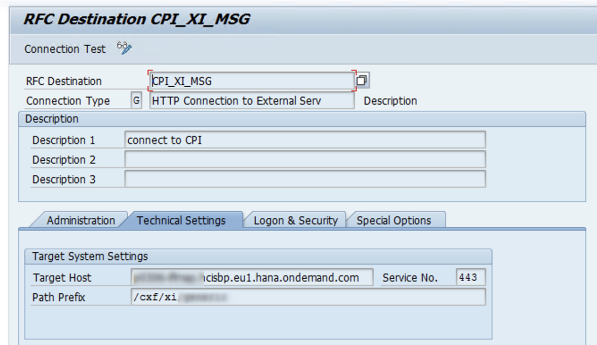Focus the empty Description 2 field
Image resolution: width=597 pixels, height=345 pixels.
click(305, 159)
